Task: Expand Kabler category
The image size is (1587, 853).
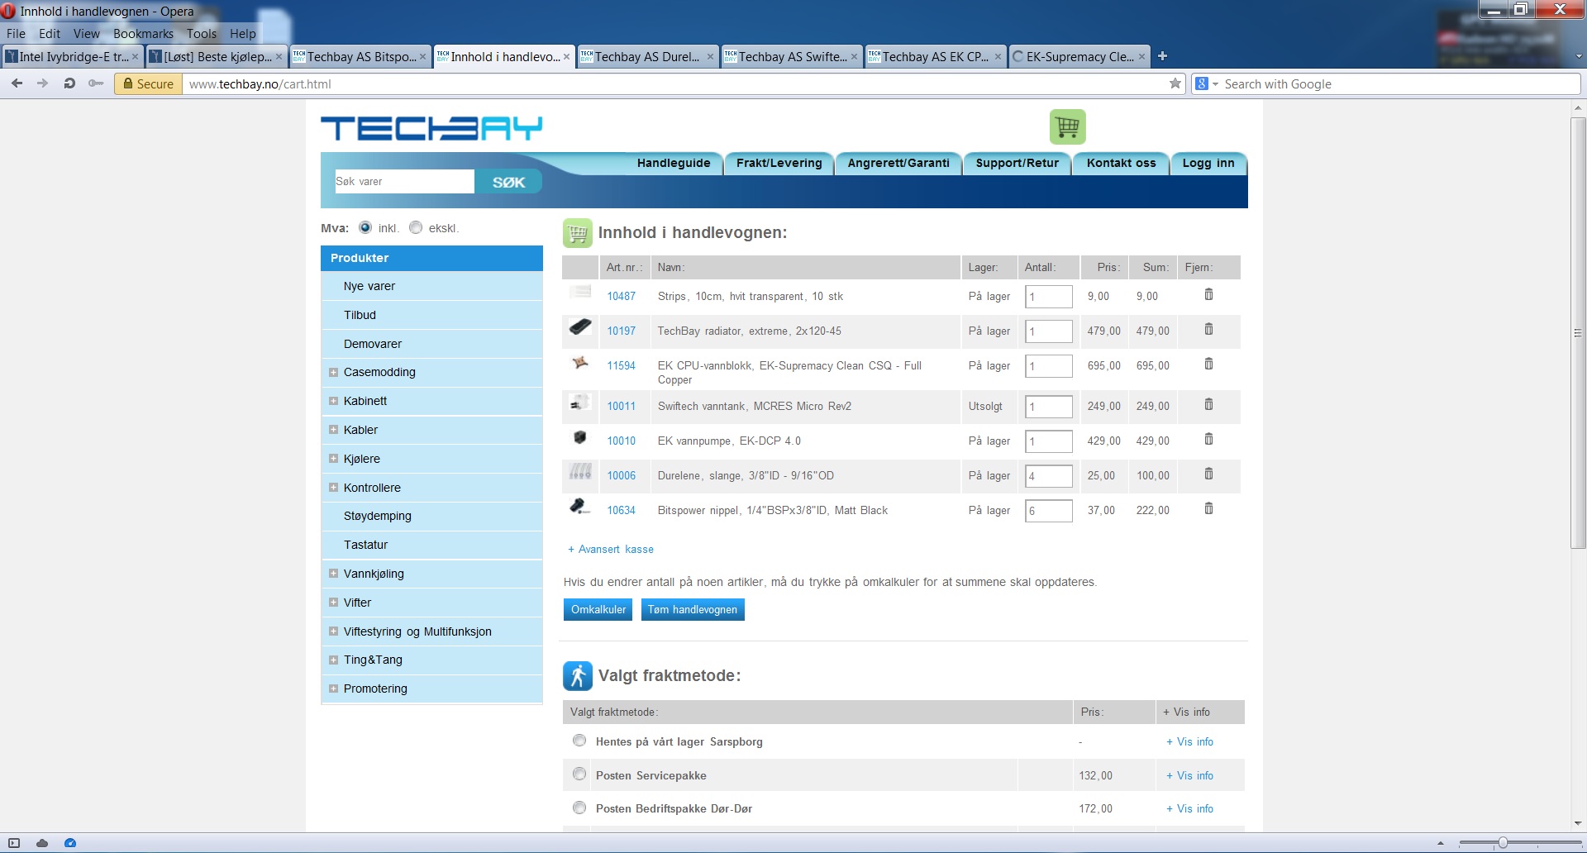Action: [333, 430]
